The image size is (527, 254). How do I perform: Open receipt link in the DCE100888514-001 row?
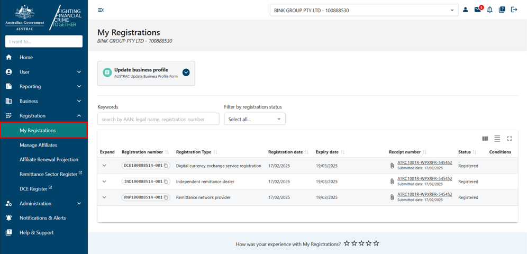click(424, 162)
